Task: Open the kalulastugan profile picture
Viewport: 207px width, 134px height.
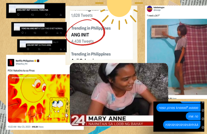Action: point(150,9)
